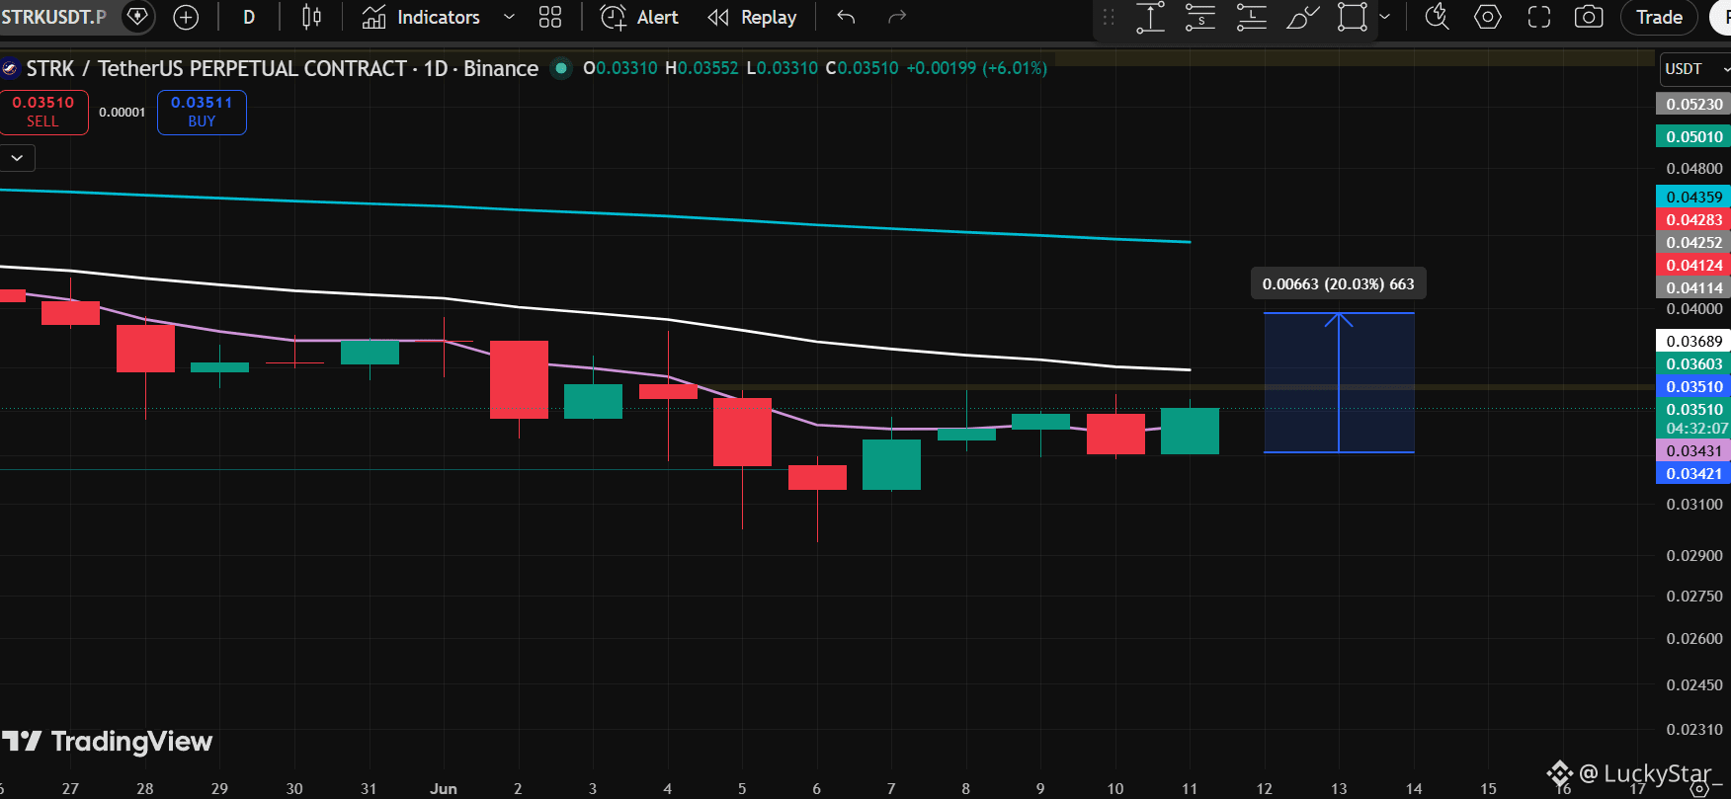
Task: Redo the chart action
Action: click(897, 17)
